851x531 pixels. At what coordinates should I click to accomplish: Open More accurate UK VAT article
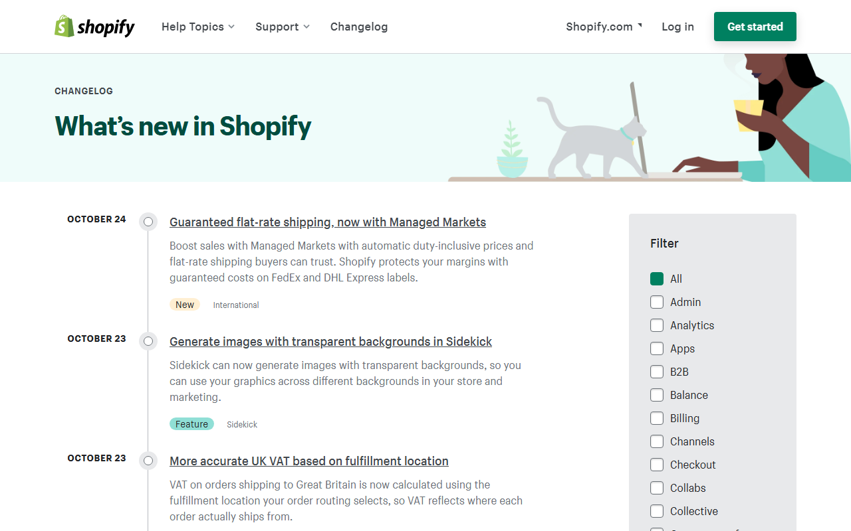309,461
